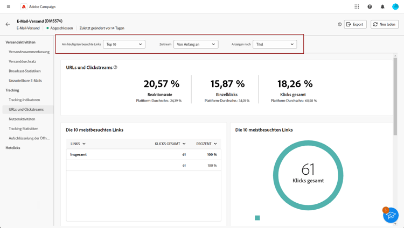The width and height of the screenshot is (404, 228).
Task: Expand the Top 10 links dropdown
Action: click(124, 44)
